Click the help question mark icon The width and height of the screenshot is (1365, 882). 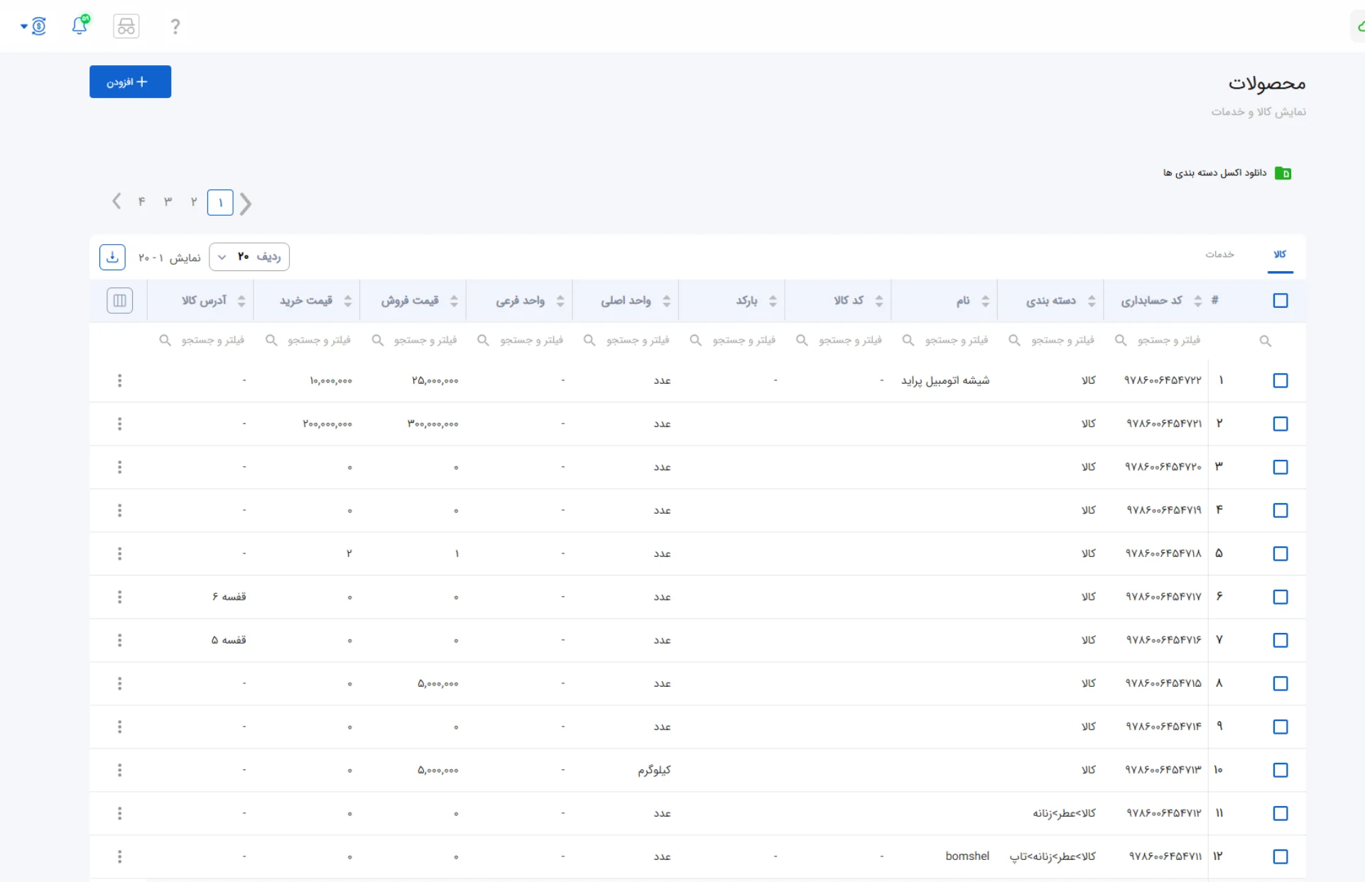175,26
